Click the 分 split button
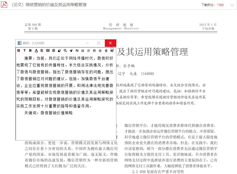237x174 pixels. (88, 51)
